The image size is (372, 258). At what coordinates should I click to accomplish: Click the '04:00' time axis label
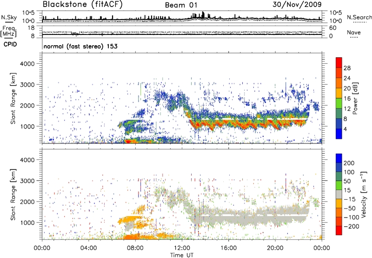[x=89, y=248]
